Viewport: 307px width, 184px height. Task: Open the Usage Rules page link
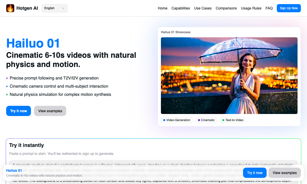251,8
